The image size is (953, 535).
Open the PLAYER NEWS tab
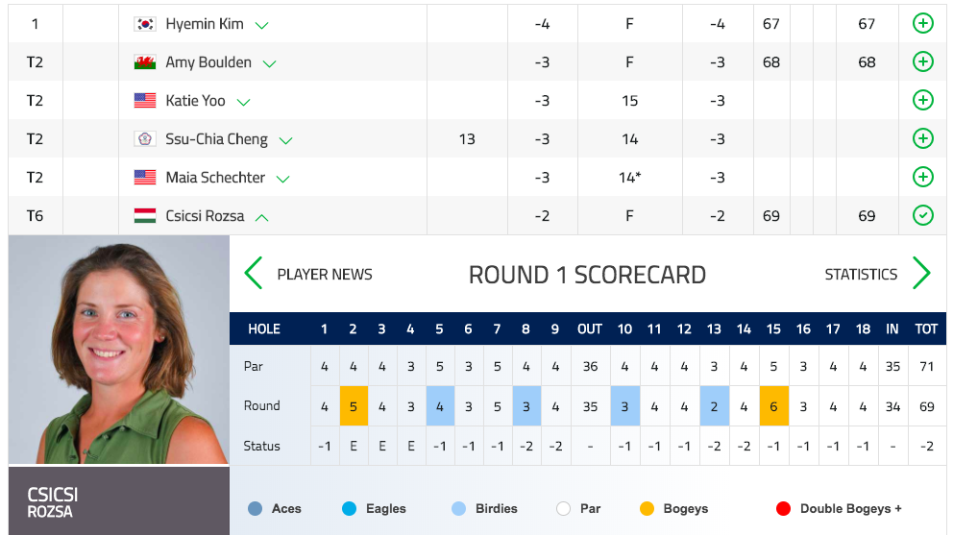point(325,274)
